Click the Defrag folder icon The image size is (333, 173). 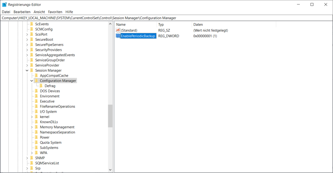pyautogui.click(x=41, y=86)
